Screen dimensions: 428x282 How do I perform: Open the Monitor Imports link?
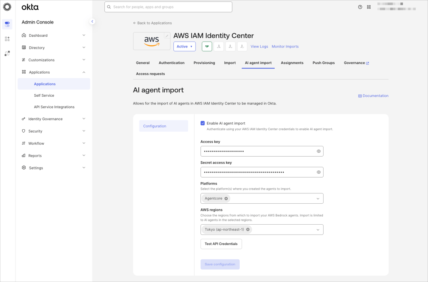pos(285,46)
